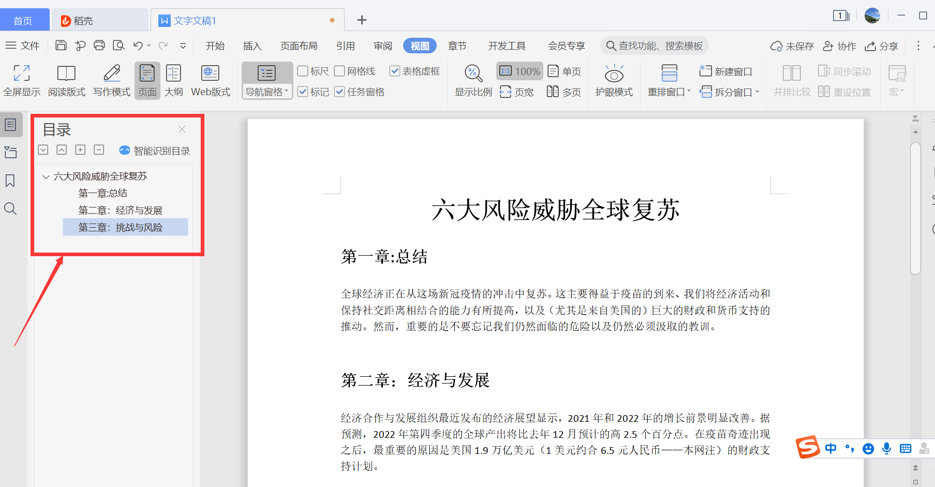This screenshot has width=935, height=487.
Task: Switch to 大纲 outline view
Action: tap(174, 80)
